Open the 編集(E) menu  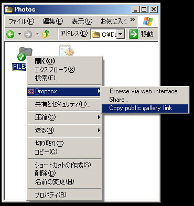pyautogui.click(x=53, y=21)
